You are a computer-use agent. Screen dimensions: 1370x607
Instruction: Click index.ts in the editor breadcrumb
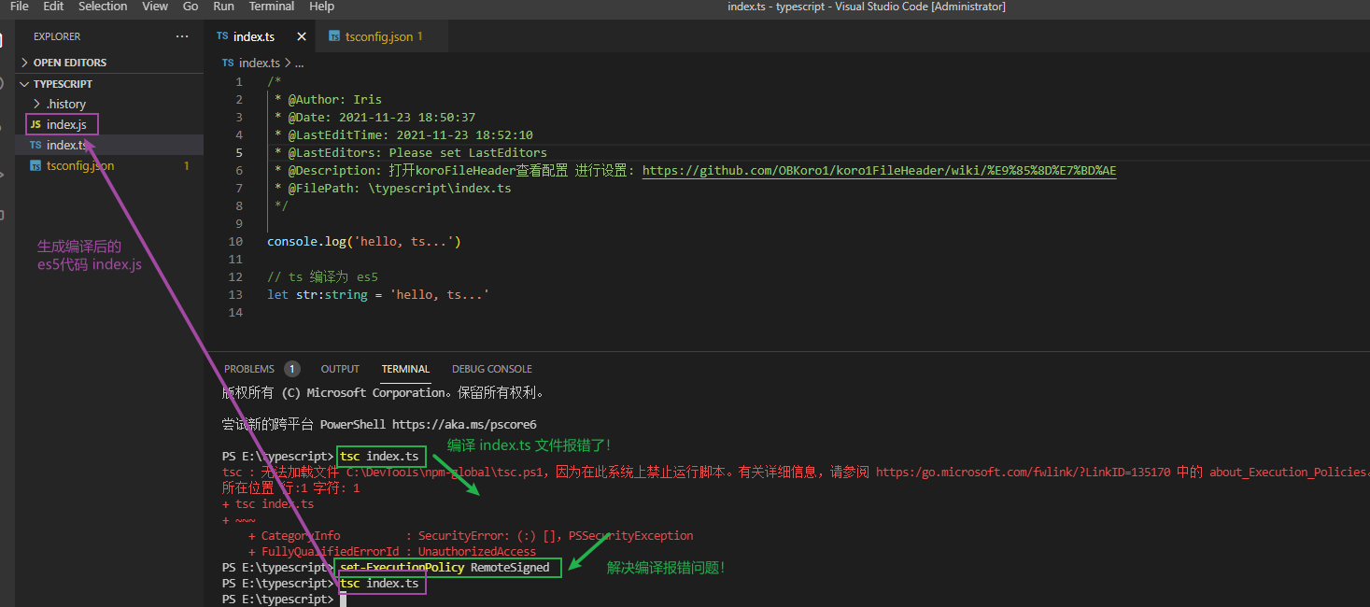pyautogui.click(x=259, y=63)
